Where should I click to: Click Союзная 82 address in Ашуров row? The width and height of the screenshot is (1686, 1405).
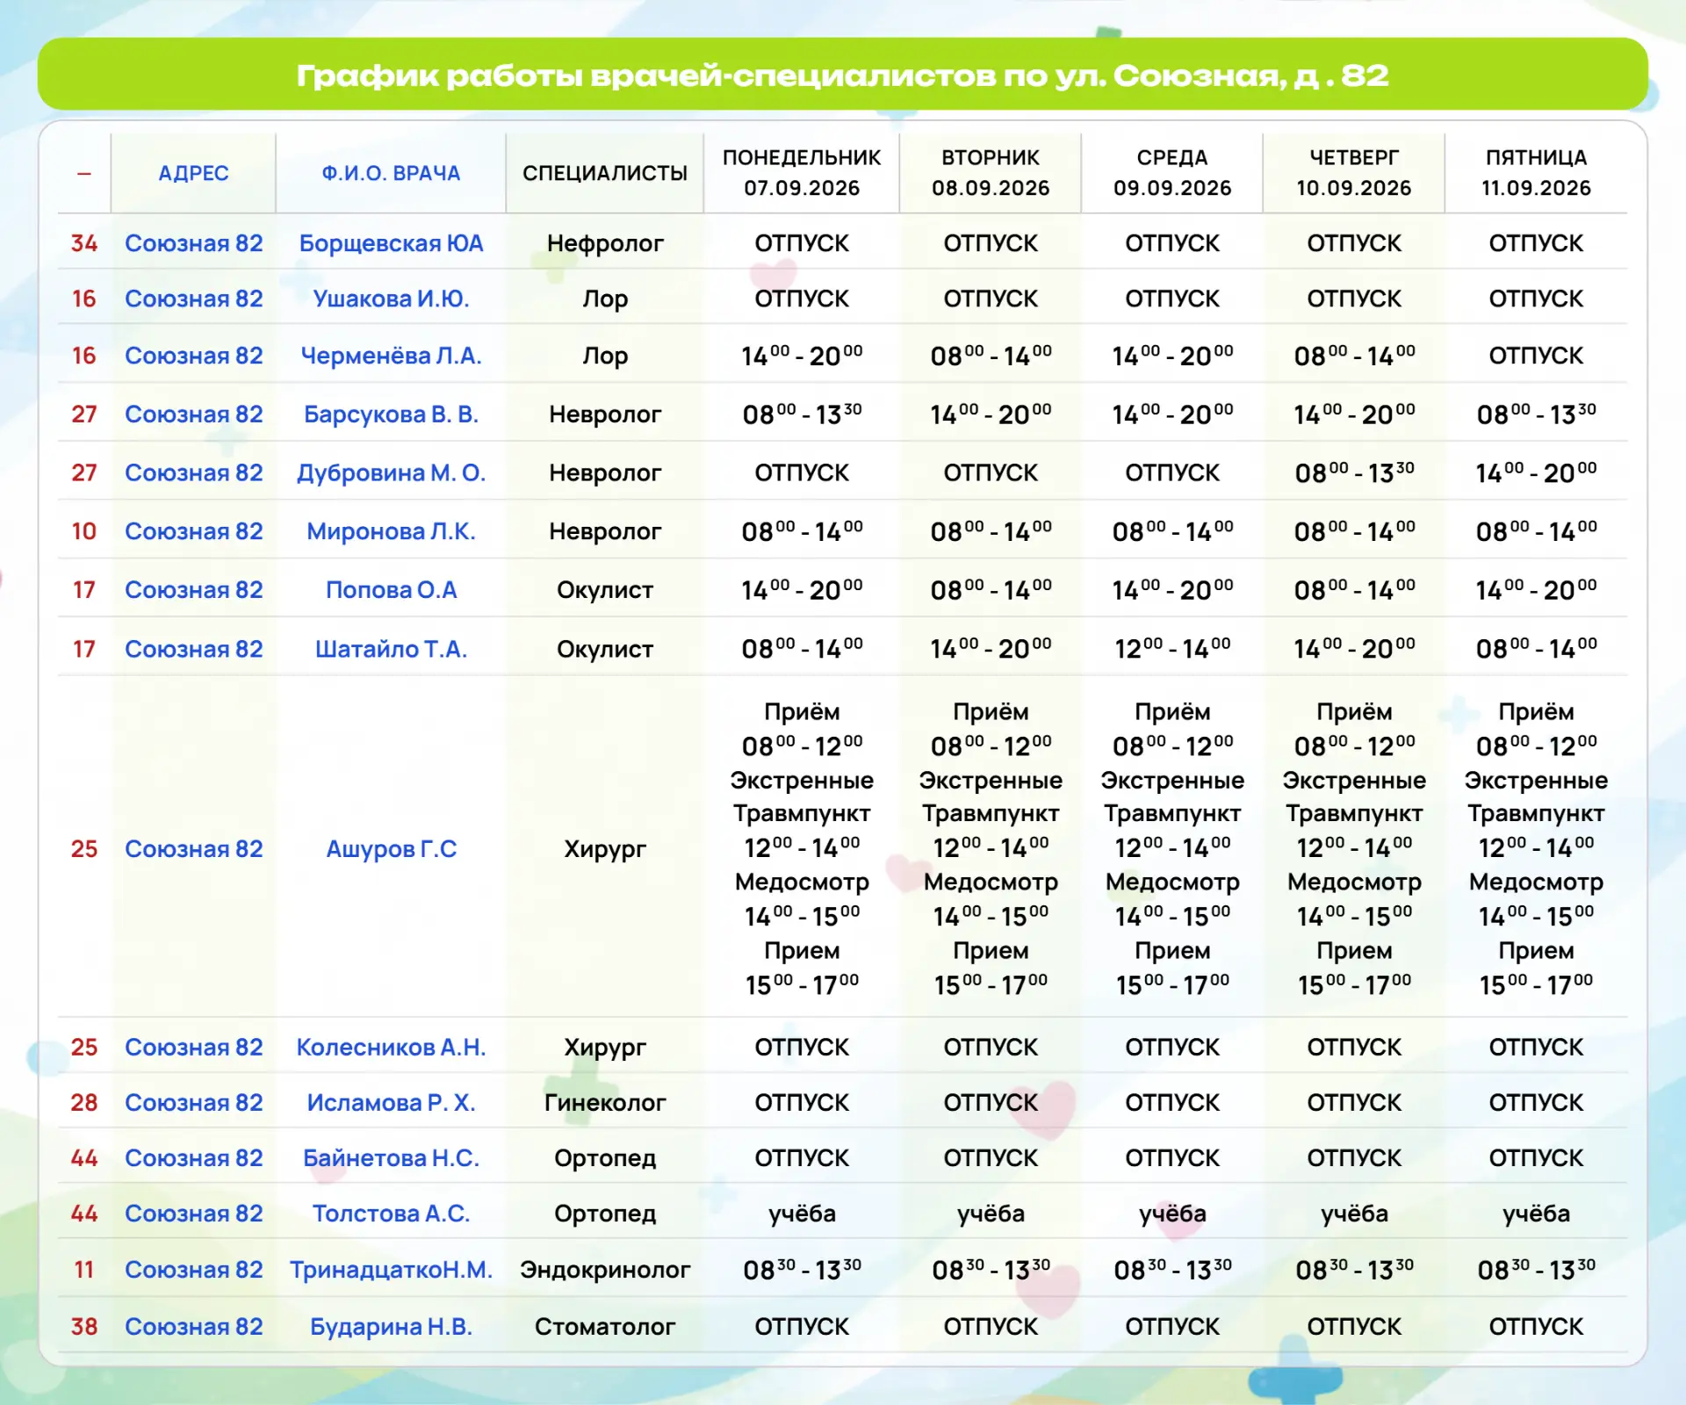[193, 849]
